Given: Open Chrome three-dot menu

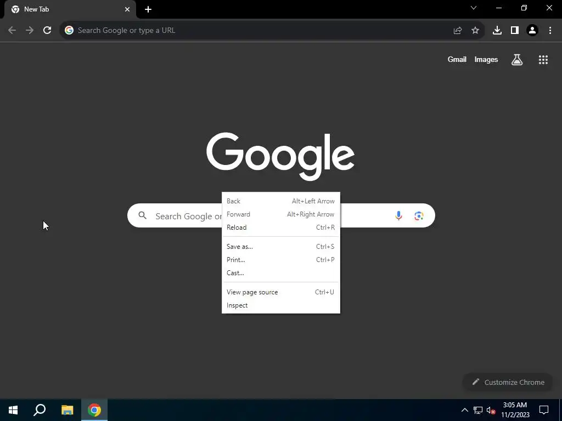Looking at the screenshot, I should click(x=550, y=31).
